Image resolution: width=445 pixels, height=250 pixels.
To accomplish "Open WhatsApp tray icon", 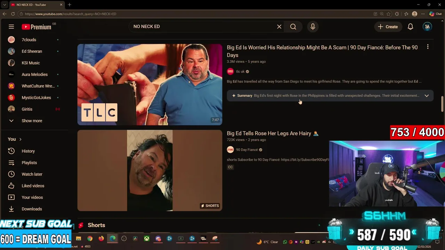I will [285, 242].
